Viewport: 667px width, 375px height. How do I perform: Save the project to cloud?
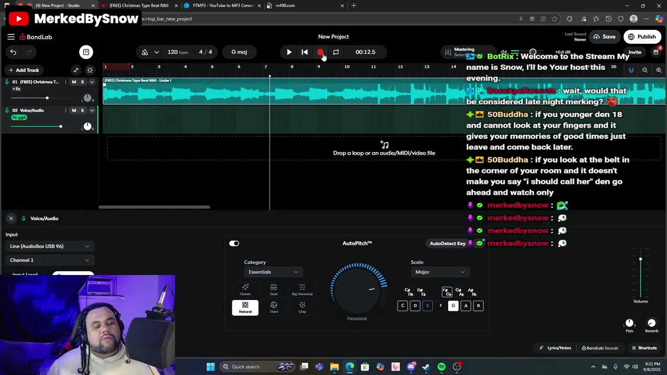(x=604, y=37)
